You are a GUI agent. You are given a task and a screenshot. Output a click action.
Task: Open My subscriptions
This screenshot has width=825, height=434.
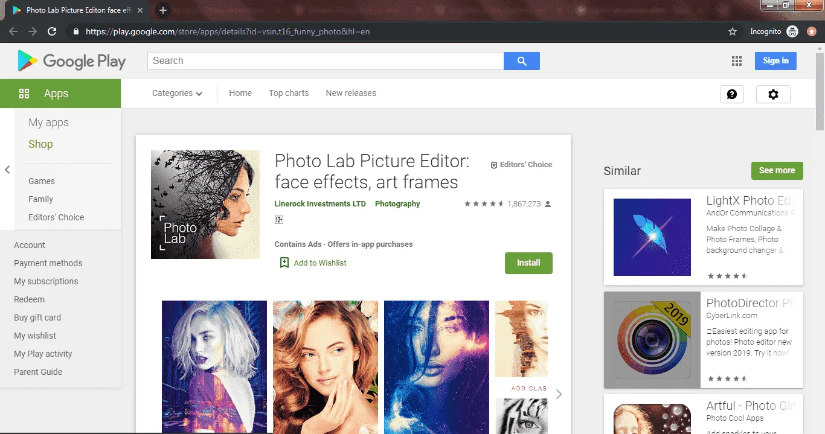46,281
